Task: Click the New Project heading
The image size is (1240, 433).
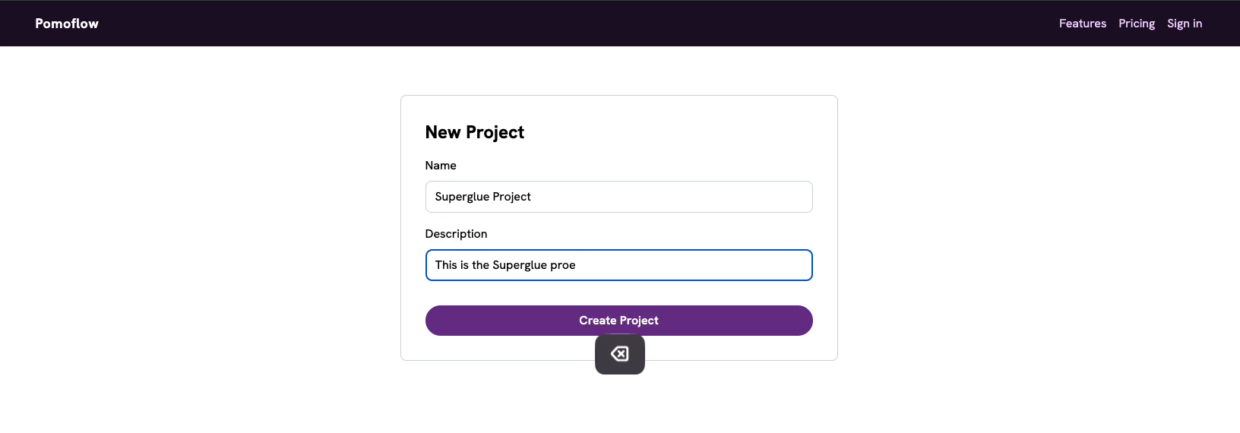Action: (474, 132)
